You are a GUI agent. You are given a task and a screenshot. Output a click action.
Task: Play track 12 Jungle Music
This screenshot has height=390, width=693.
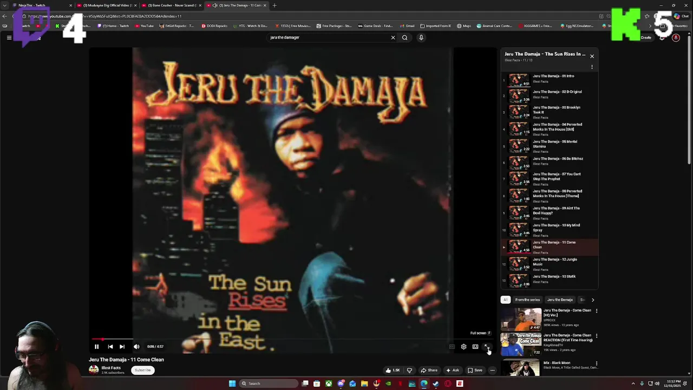(550, 264)
